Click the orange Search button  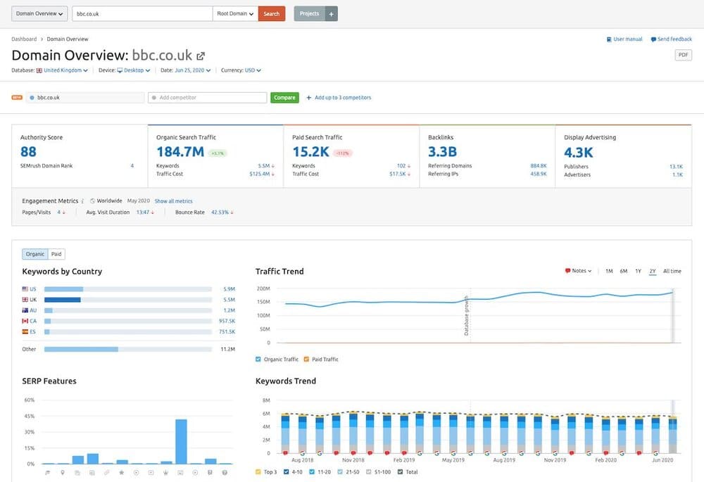272,14
